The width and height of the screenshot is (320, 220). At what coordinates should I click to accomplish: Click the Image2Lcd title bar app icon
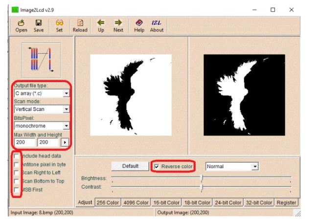point(15,10)
